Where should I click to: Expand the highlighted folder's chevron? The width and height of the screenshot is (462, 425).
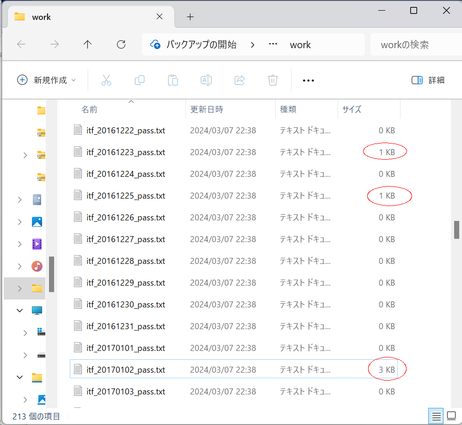coord(20,288)
